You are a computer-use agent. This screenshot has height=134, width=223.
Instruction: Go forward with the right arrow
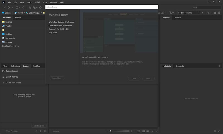tap(9, 7)
